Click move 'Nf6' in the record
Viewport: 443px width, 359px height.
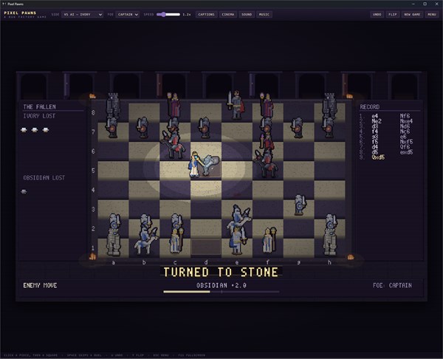click(x=405, y=116)
